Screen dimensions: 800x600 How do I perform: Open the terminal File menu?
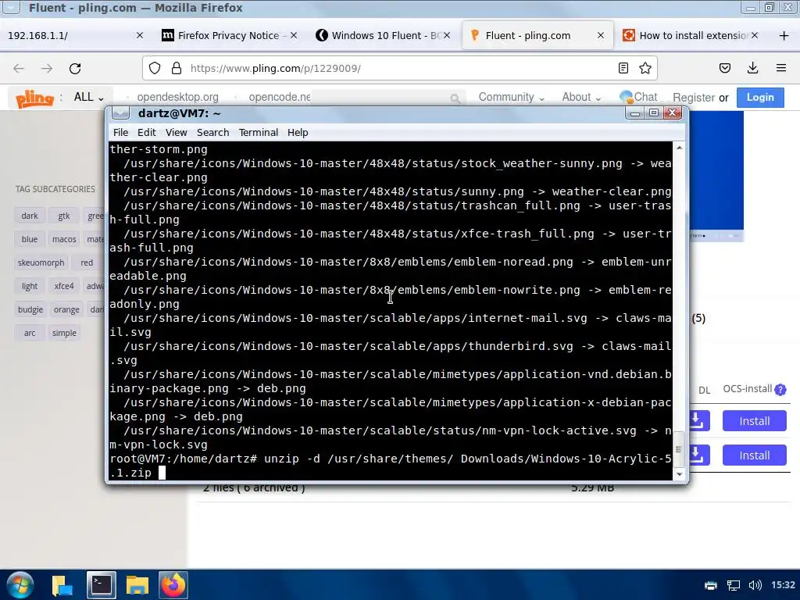point(120,133)
